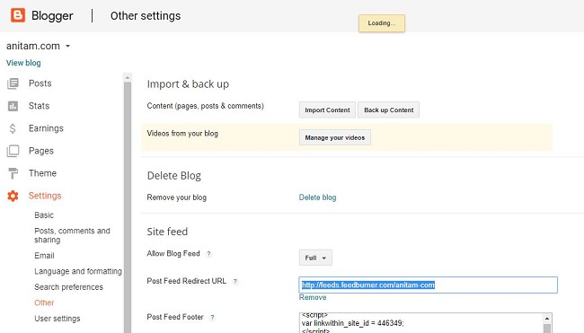Click the Stats bar chart icon

13,106
